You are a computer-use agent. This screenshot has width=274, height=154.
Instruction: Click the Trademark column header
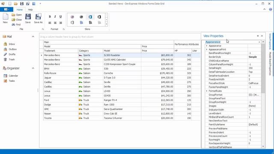tap(61, 50)
